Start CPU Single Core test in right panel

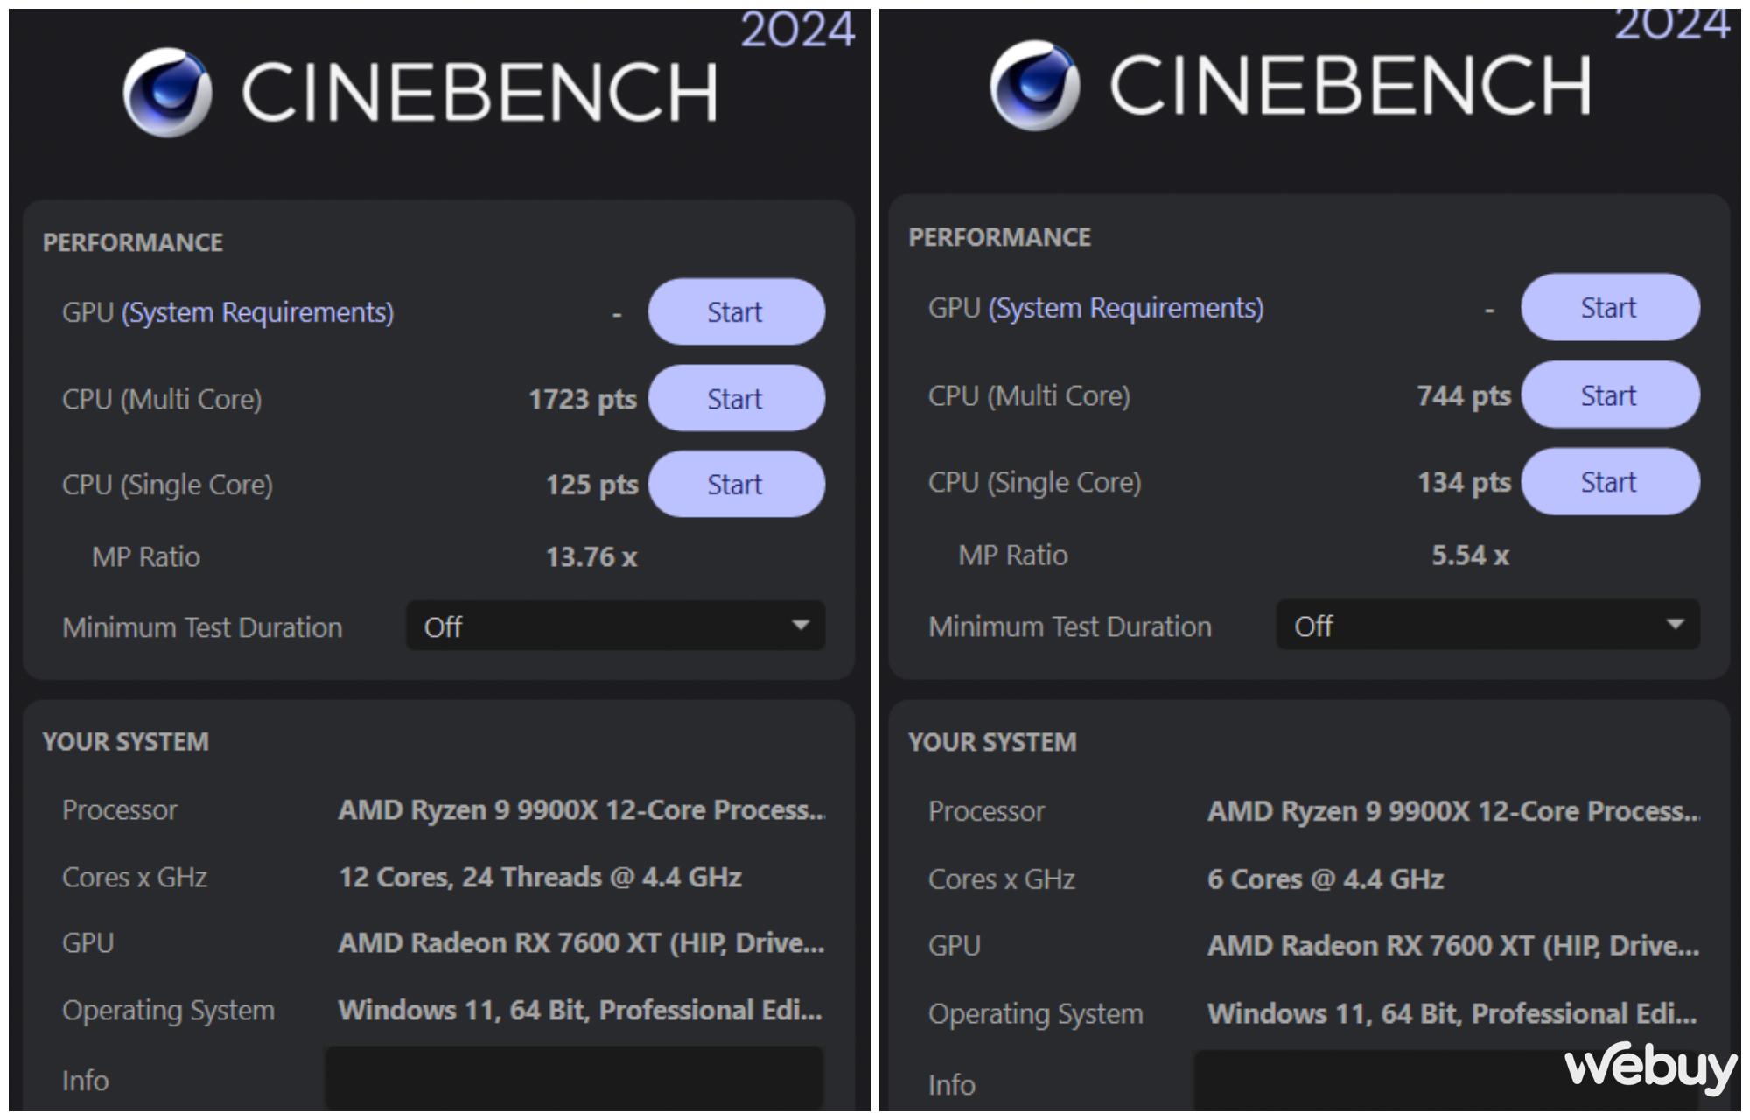tap(1609, 482)
